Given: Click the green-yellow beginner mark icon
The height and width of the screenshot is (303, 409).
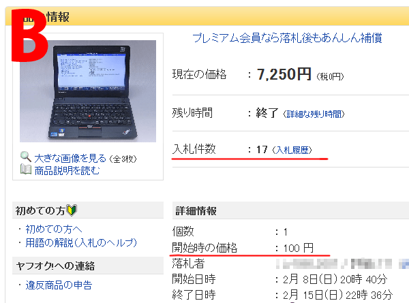Looking at the screenshot, I should [74, 210].
